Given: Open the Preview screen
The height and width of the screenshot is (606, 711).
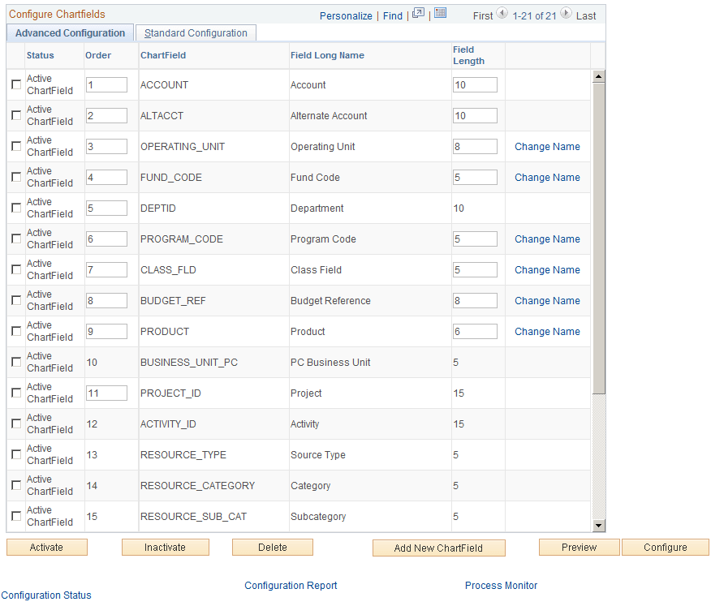Looking at the screenshot, I should tap(579, 547).
